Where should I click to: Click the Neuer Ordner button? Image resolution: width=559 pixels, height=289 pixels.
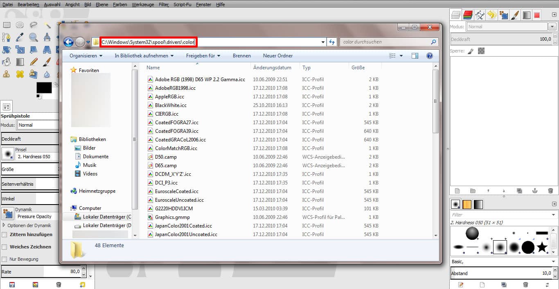click(x=277, y=56)
